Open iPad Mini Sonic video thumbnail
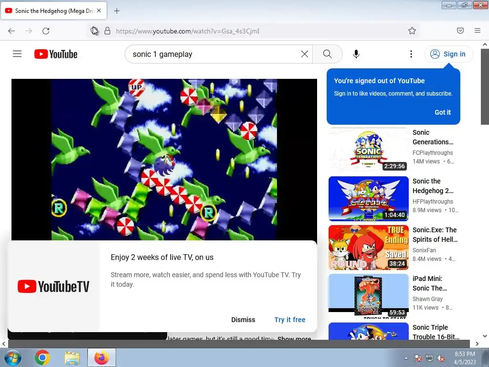 368,296
